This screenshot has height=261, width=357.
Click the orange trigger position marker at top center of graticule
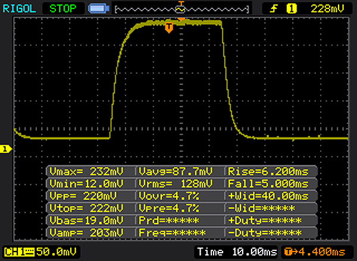[x=181, y=20]
